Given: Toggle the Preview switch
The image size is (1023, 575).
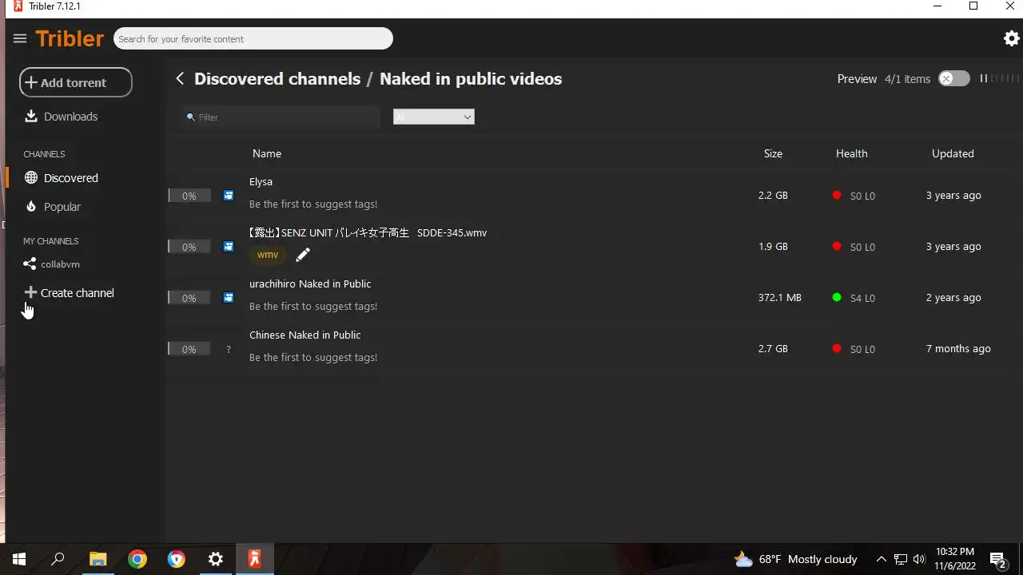Looking at the screenshot, I should pos(953,78).
